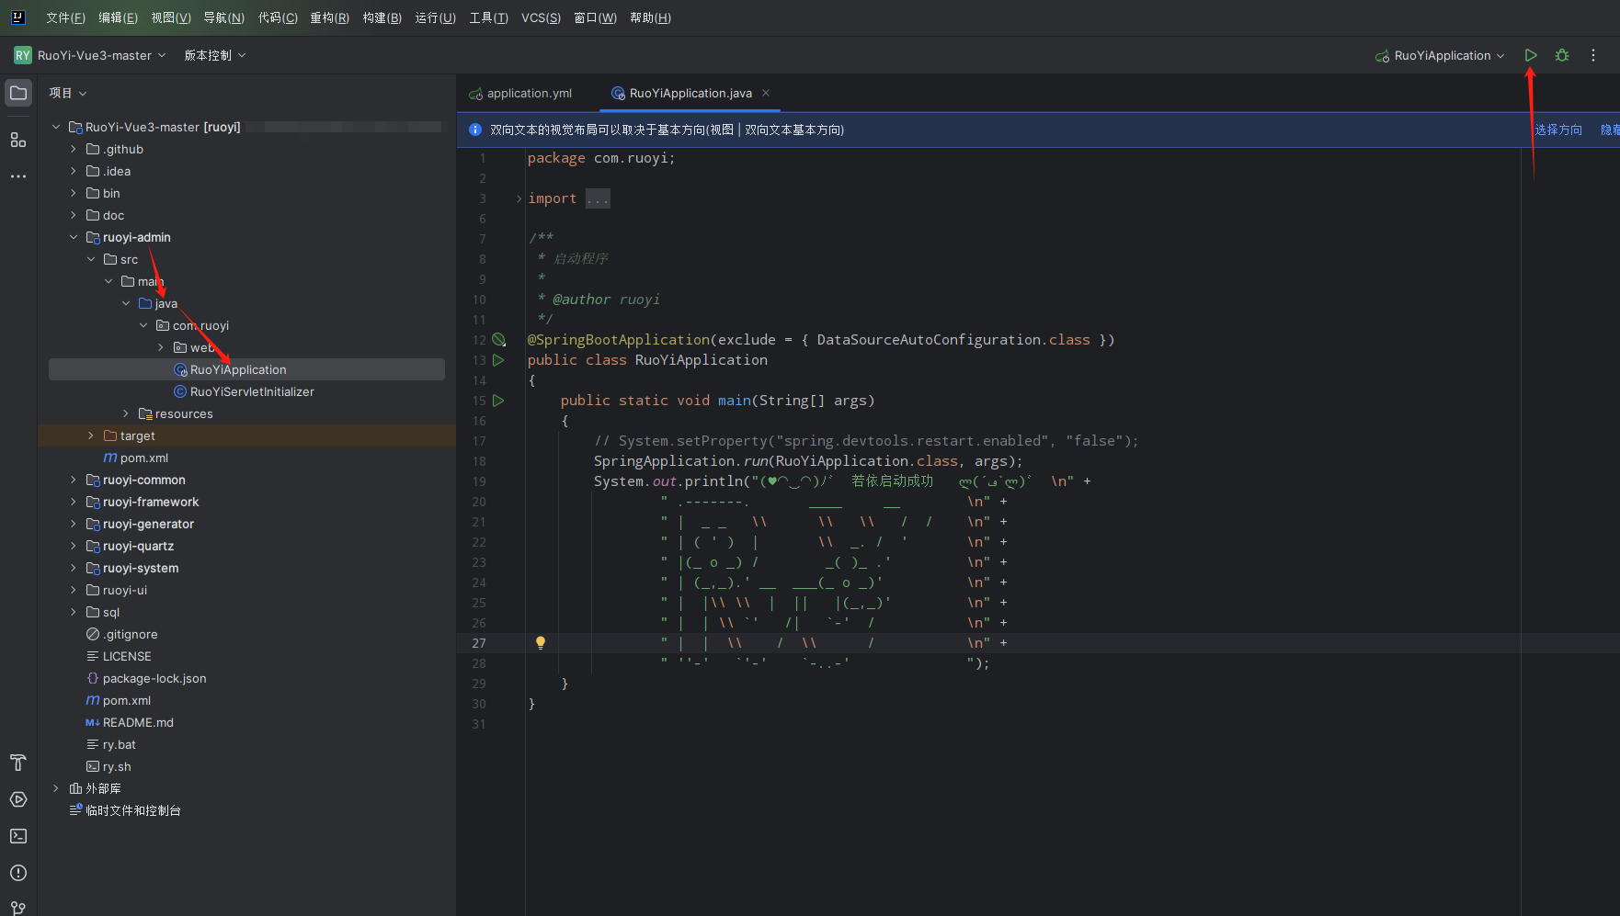The height and width of the screenshot is (916, 1620).
Task: Select the ruoyi-ui folder
Action: [x=124, y=590]
